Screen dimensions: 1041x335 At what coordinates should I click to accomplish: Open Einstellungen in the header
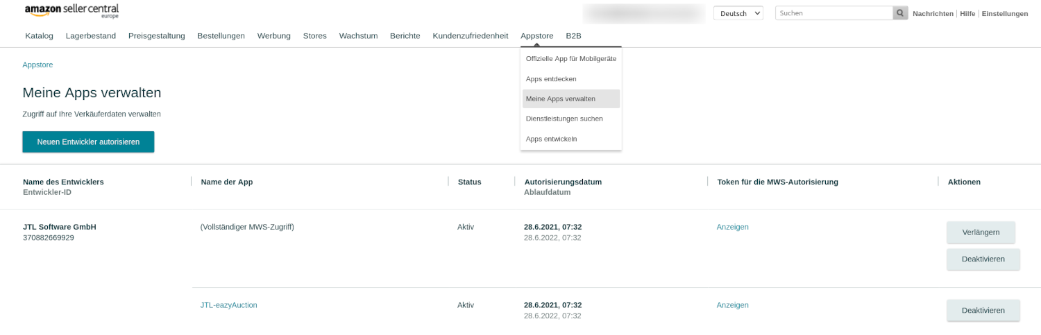click(1005, 14)
